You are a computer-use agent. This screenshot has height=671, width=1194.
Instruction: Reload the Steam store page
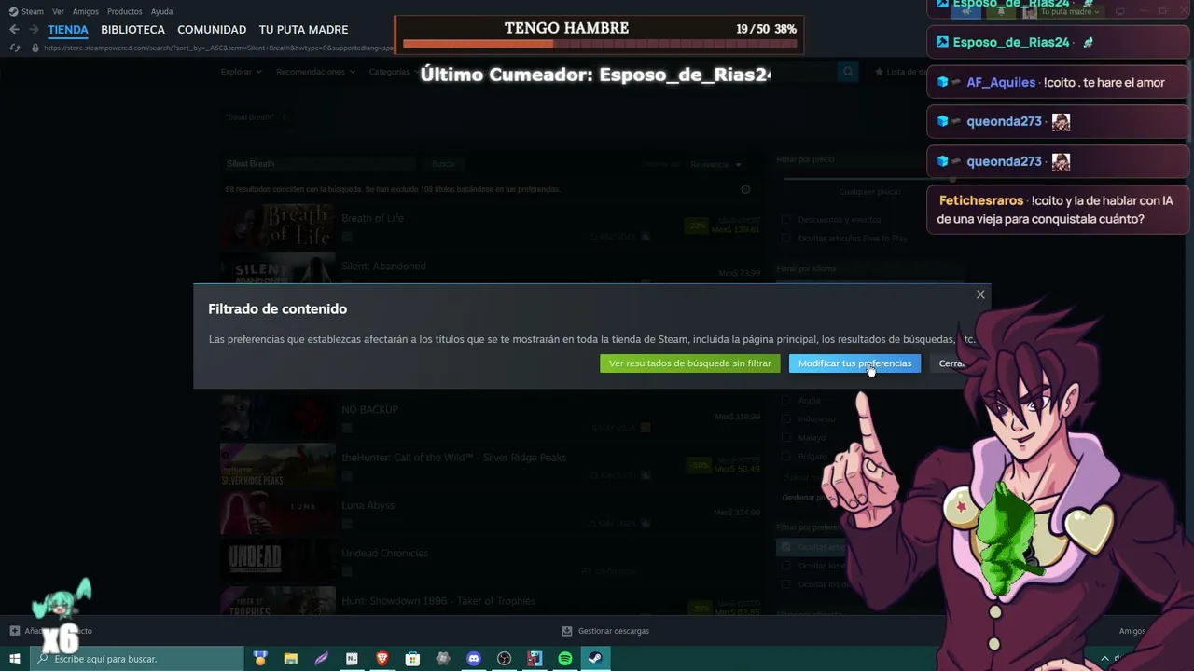tap(14, 48)
